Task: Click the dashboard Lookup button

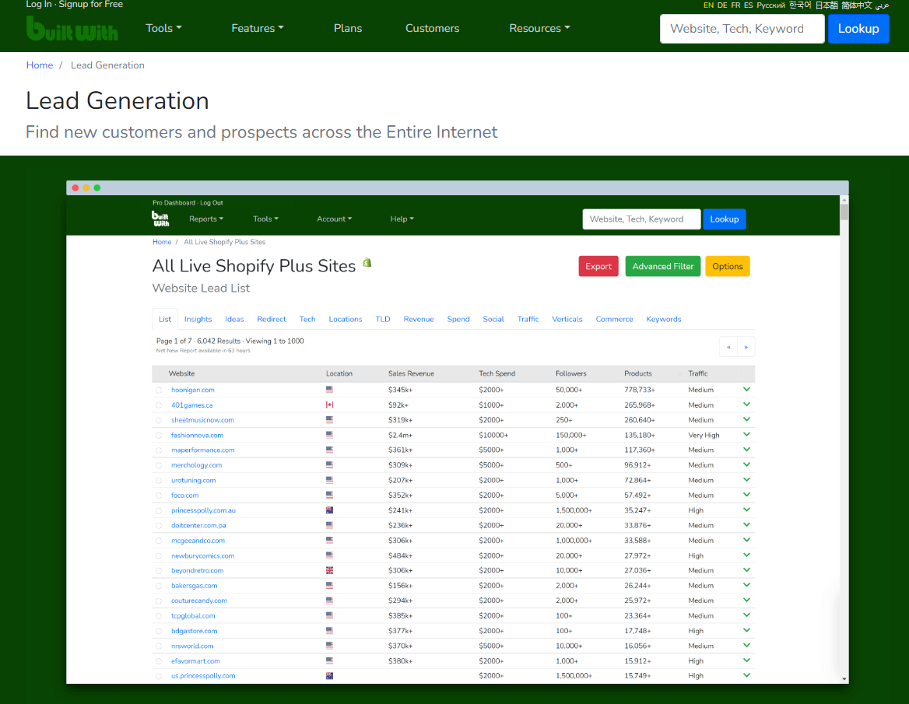Action: tap(724, 219)
